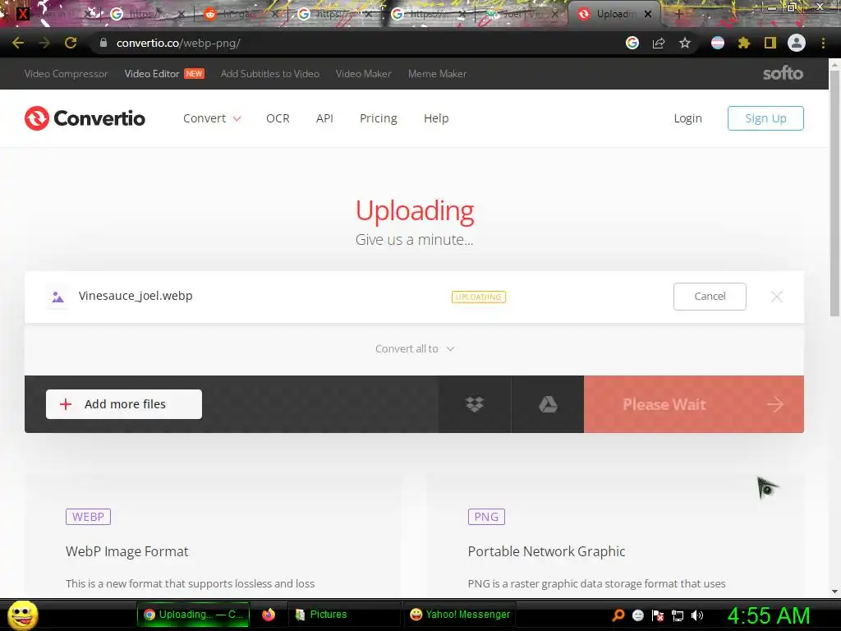This screenshot has width=841, height=631.
Task: Import from Google Drive icon
Action: [x=548, y=404]
